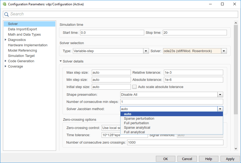Open the Solver ode23s dropdown arrow

[224, 51]
